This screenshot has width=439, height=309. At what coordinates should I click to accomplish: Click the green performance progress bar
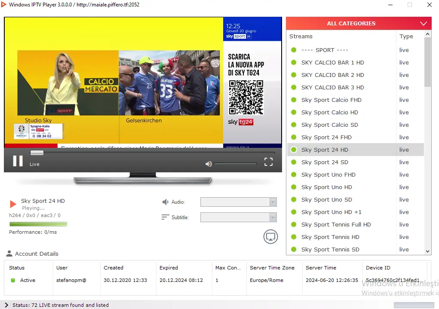coord(38,224)
